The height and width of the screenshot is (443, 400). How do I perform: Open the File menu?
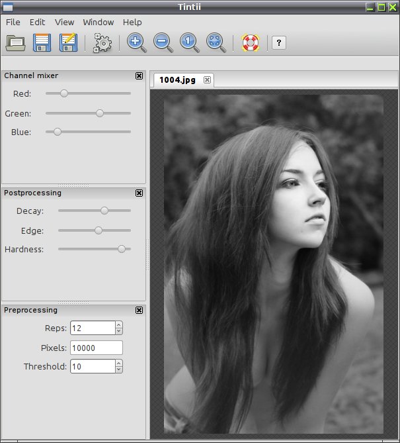13,23
